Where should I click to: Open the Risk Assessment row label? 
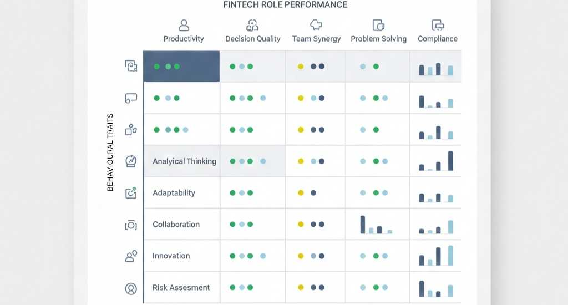point(181,288)
